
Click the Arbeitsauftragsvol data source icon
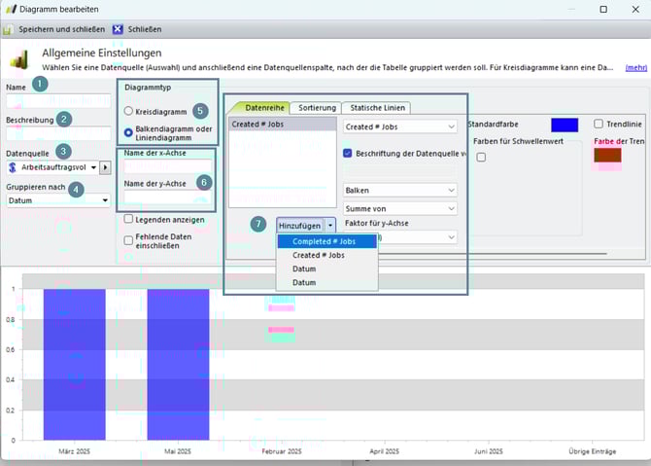point(13,168)
